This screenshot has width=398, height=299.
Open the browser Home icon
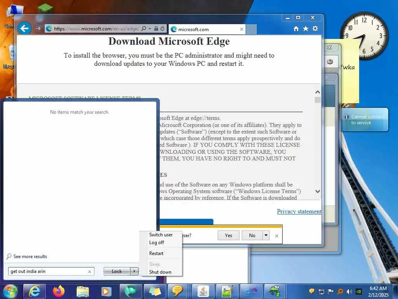tap(296, 29)
